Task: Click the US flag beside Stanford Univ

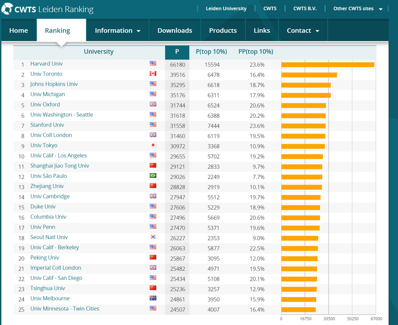Action: [153, 125]
